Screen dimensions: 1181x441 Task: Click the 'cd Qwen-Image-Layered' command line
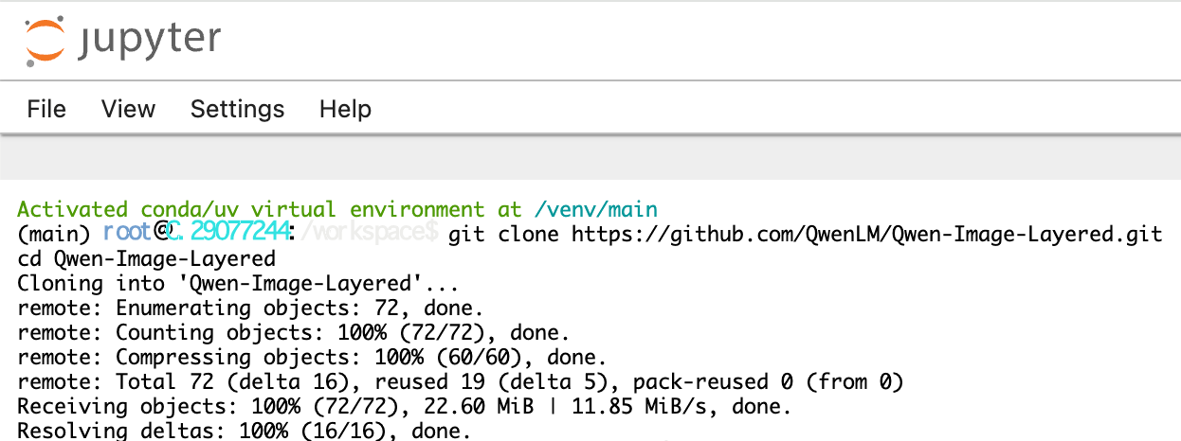pyautogui.click(x=146, y=258)
